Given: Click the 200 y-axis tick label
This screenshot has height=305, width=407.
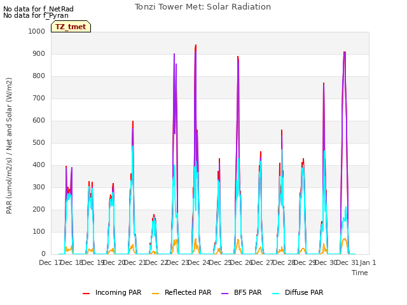Looking at the screenshot, I should 39,210.
